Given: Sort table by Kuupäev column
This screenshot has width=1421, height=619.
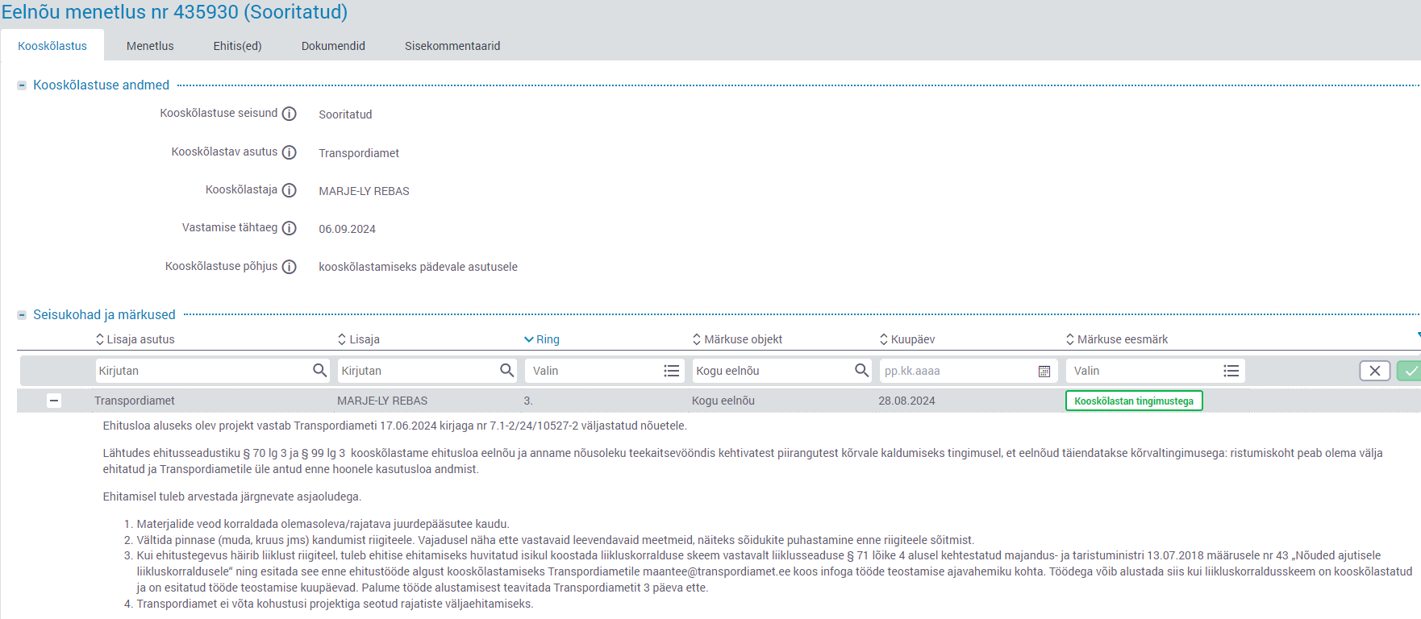Looking at the screenshot, I should click(912, 339).
